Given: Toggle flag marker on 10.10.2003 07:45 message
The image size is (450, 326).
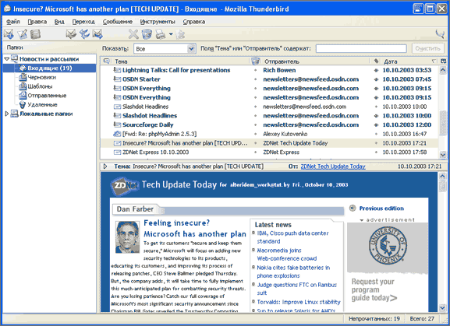Looking at the screenshot, I should coord(376,79).
